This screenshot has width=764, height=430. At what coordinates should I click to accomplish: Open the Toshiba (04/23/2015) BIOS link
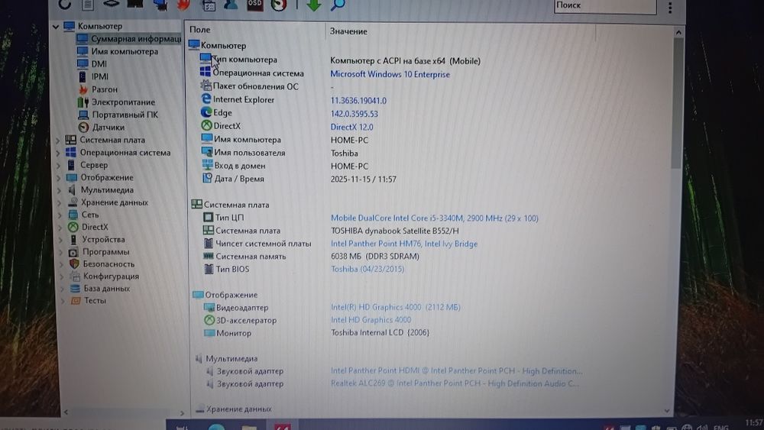coord(367,269)
